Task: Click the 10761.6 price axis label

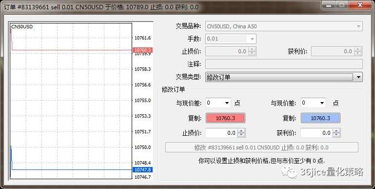Action: (x=143, y=38)
